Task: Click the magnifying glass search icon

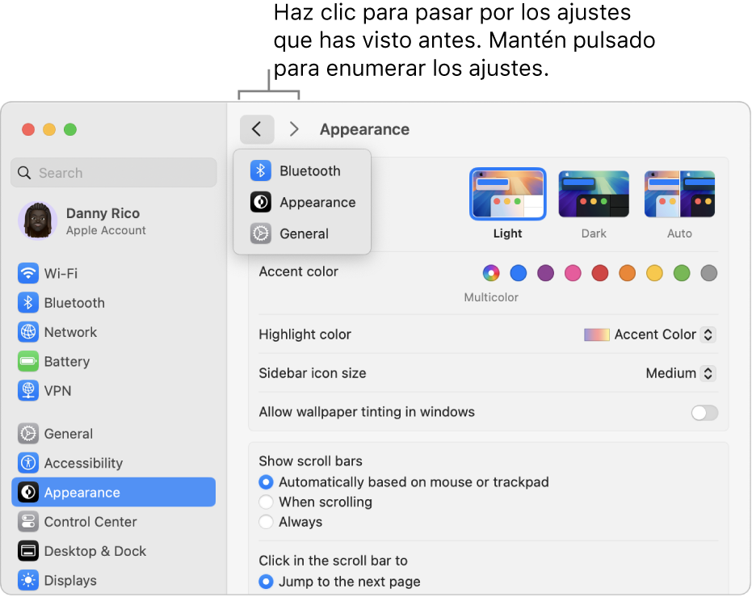Action: coord(24,173)
